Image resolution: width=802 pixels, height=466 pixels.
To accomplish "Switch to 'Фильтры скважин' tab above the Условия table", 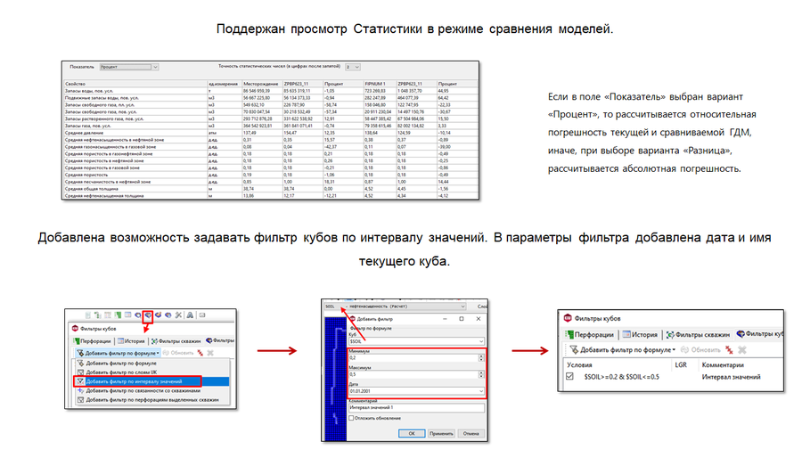I will point(698,334).
